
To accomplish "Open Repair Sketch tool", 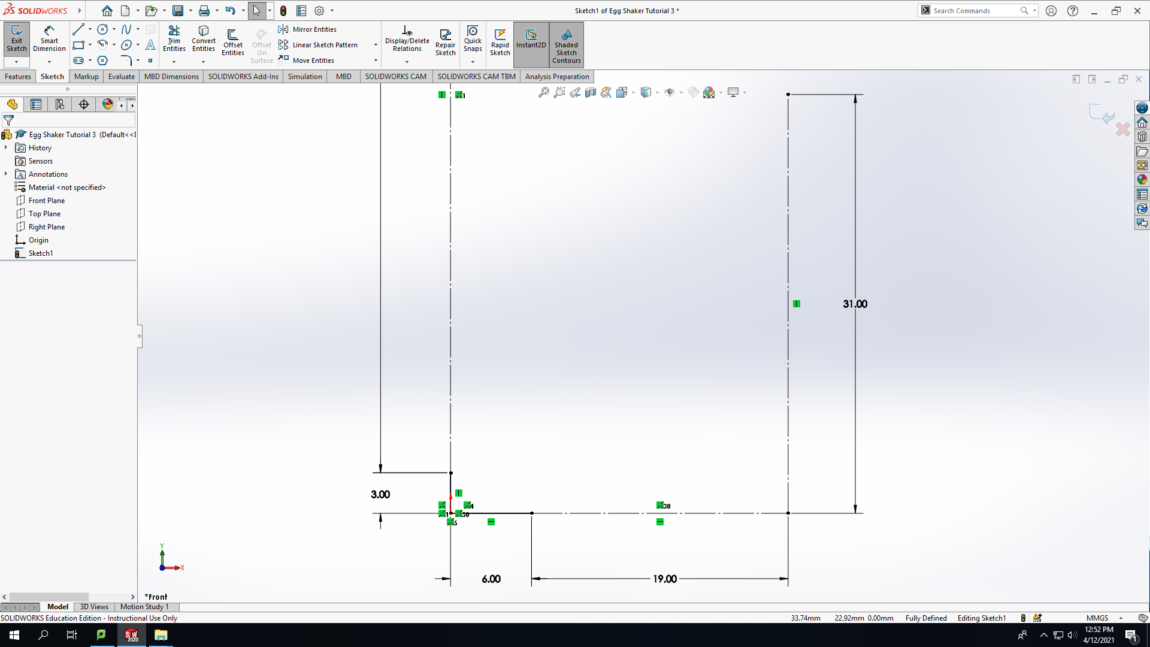I will coord(445,42).
